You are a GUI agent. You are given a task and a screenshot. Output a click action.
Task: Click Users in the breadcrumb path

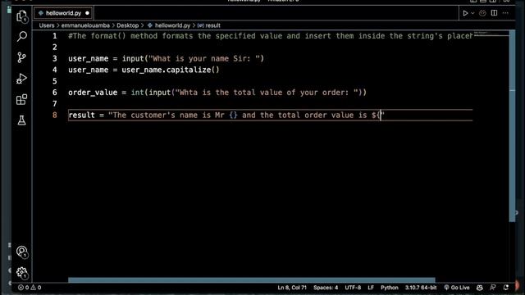(47, 25)
